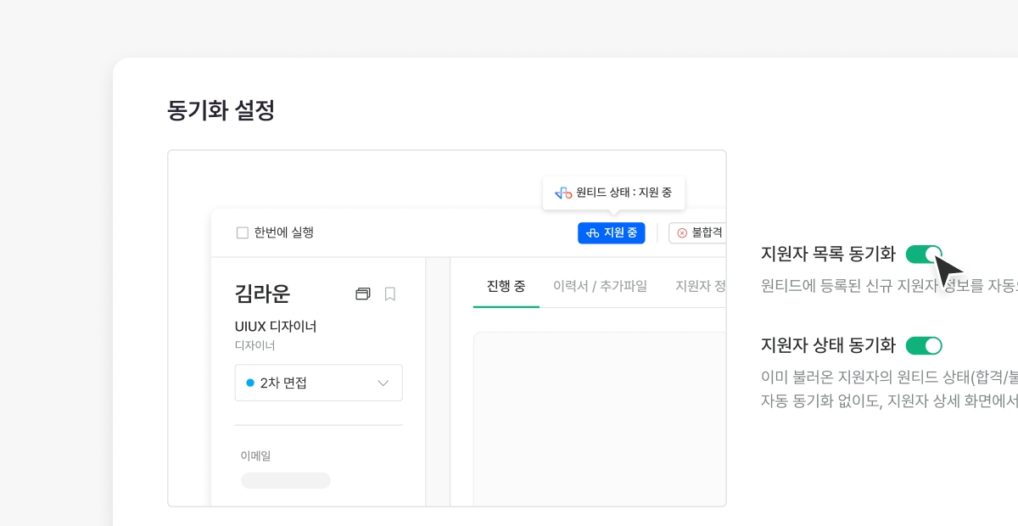
Task: Open the 이력서 / 추가파일 tab
Action: [x=600, y=286]
